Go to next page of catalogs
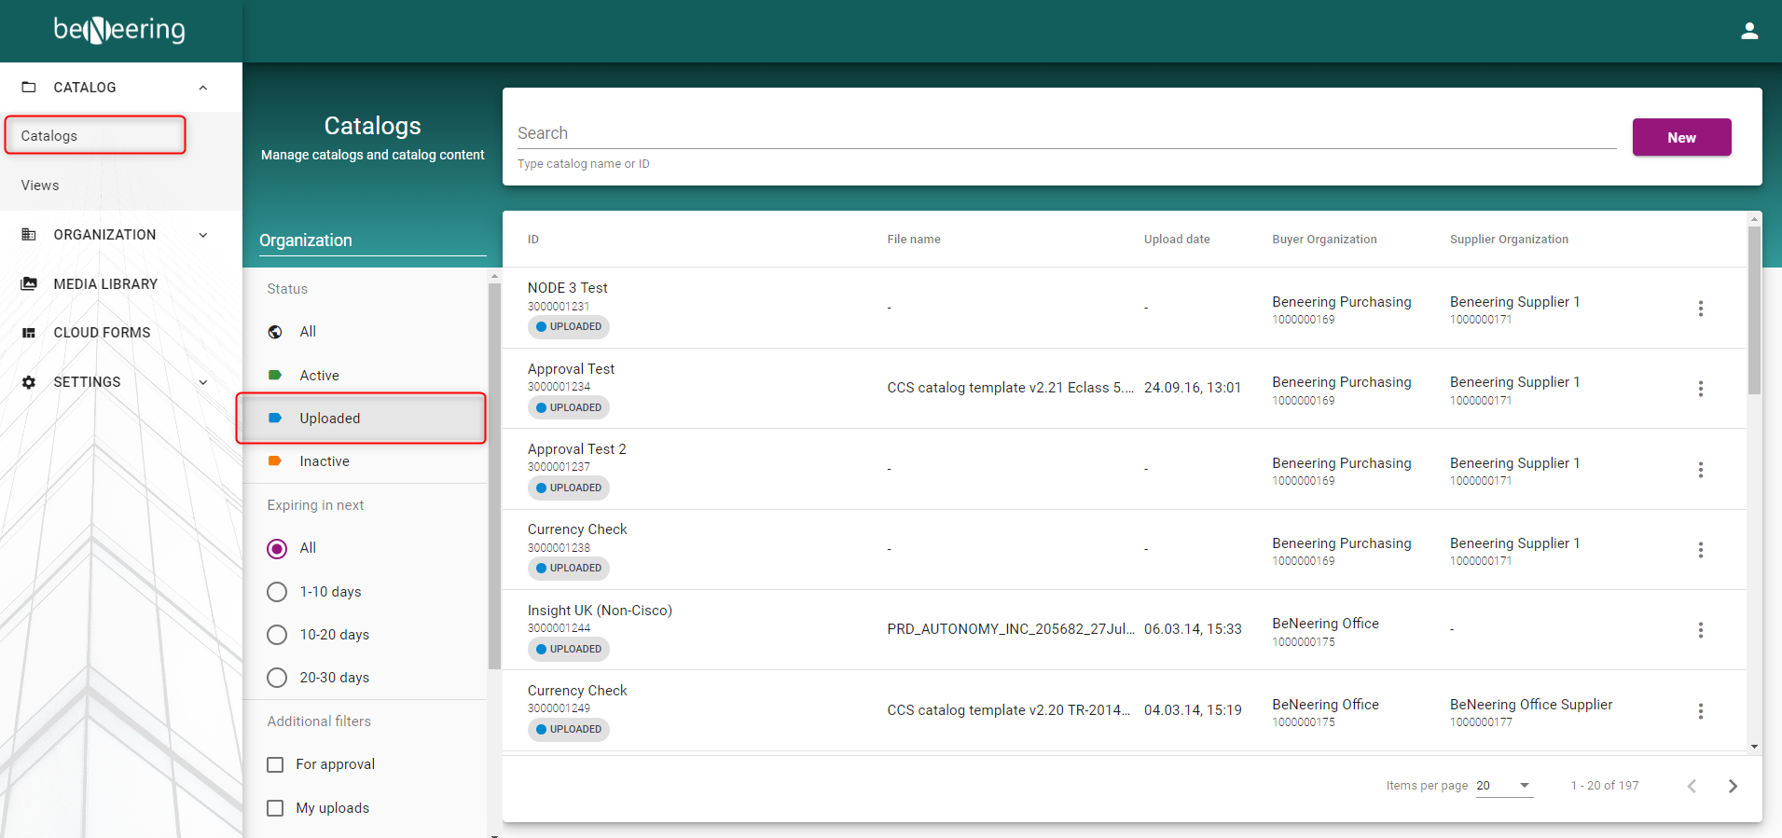 [1733, 786]
